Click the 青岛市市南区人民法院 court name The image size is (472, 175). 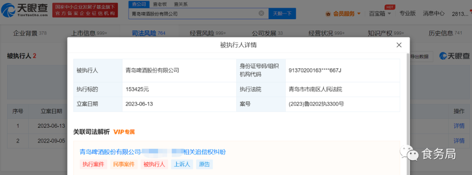pos(315,89)
